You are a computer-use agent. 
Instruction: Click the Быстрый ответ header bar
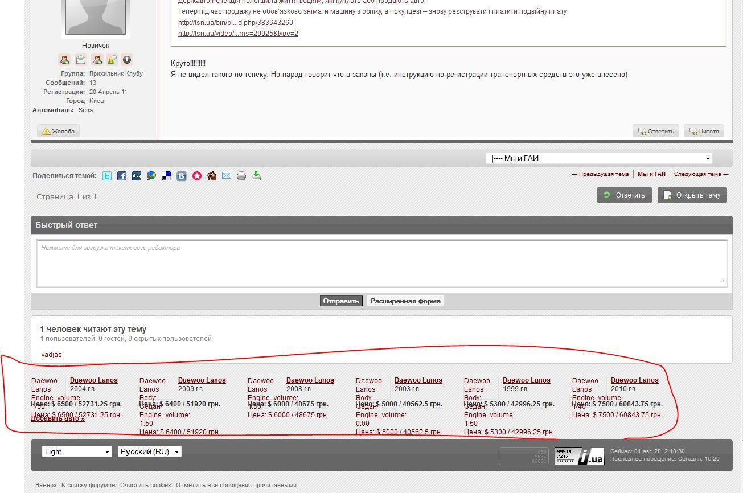point(381,225)
